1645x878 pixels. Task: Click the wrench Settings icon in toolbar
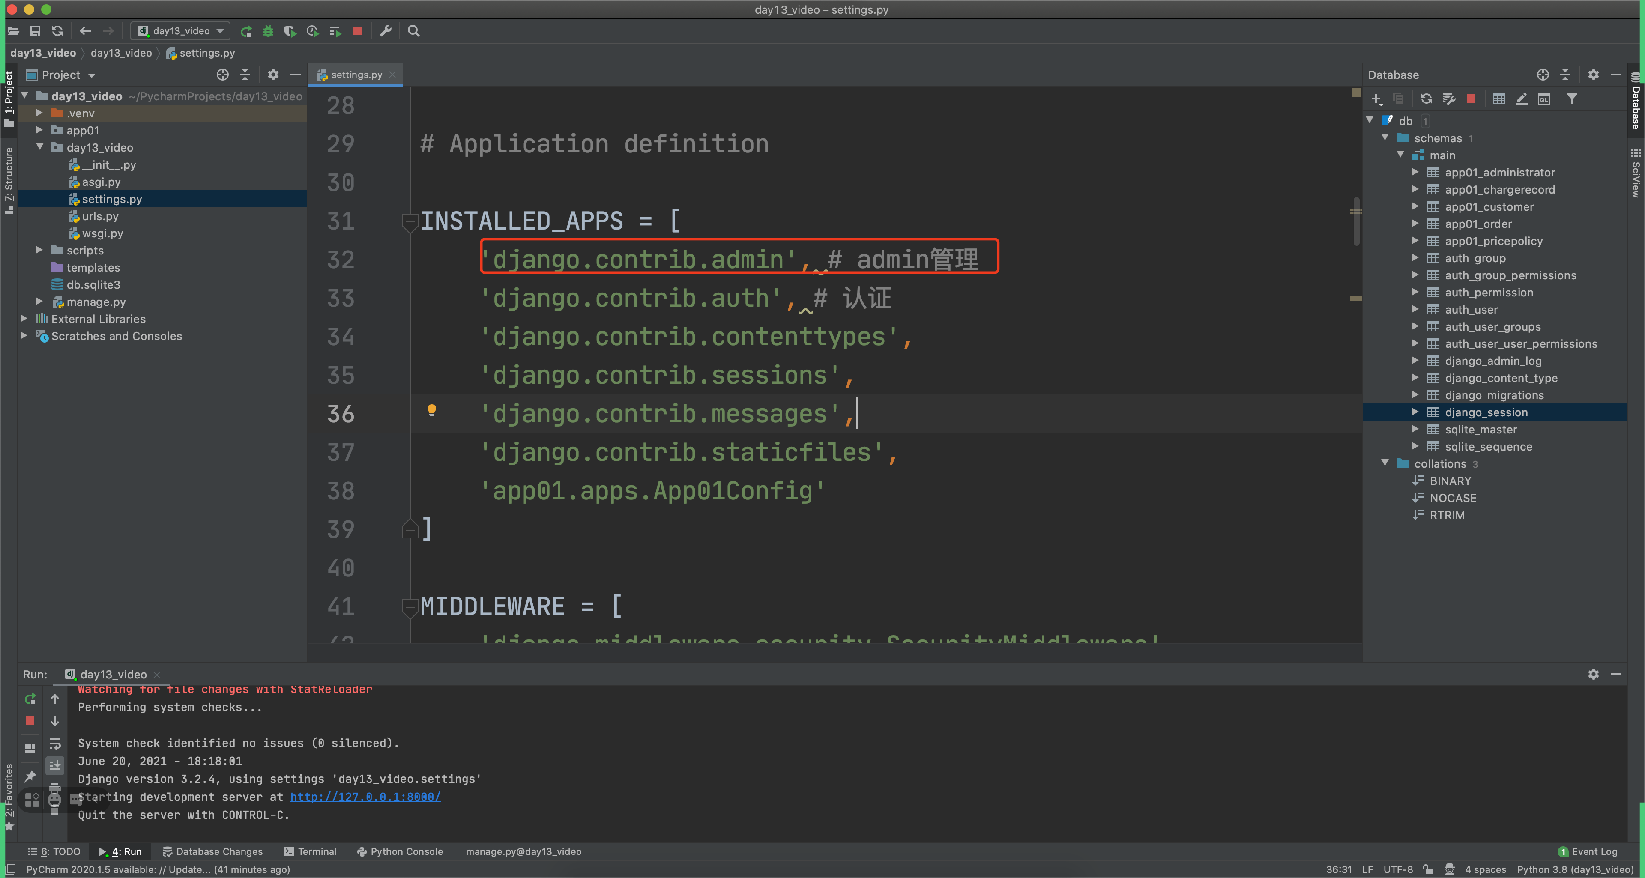pos(386,31)
